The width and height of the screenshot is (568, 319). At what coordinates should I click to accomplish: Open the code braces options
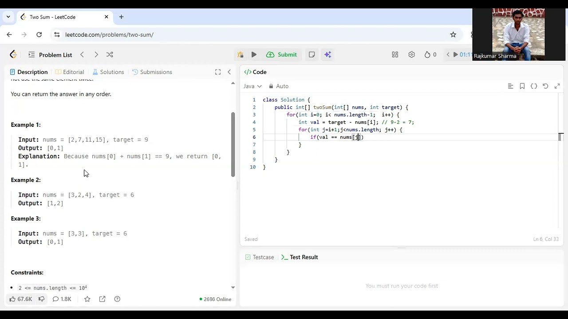click(x=534, y=86)
